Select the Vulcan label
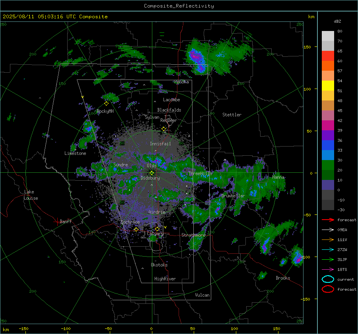This screenshot has width=358, height=334. pos(202,295)
